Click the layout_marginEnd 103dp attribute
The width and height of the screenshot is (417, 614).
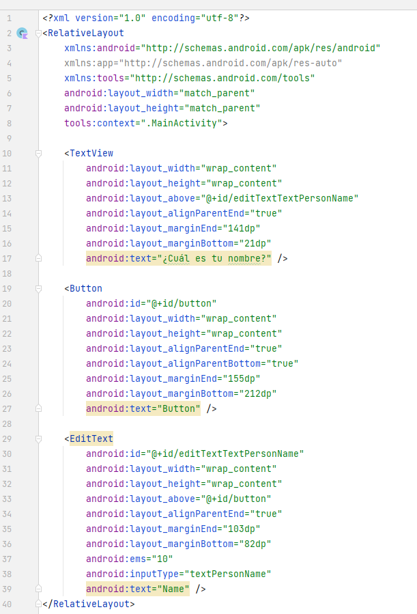[173, 529]
